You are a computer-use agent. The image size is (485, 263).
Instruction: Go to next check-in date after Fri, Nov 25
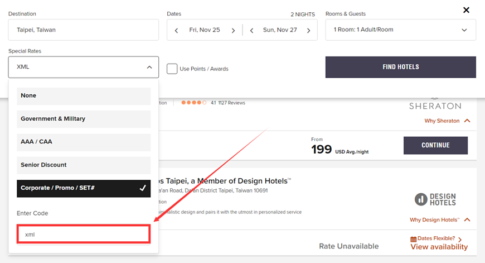233,30
